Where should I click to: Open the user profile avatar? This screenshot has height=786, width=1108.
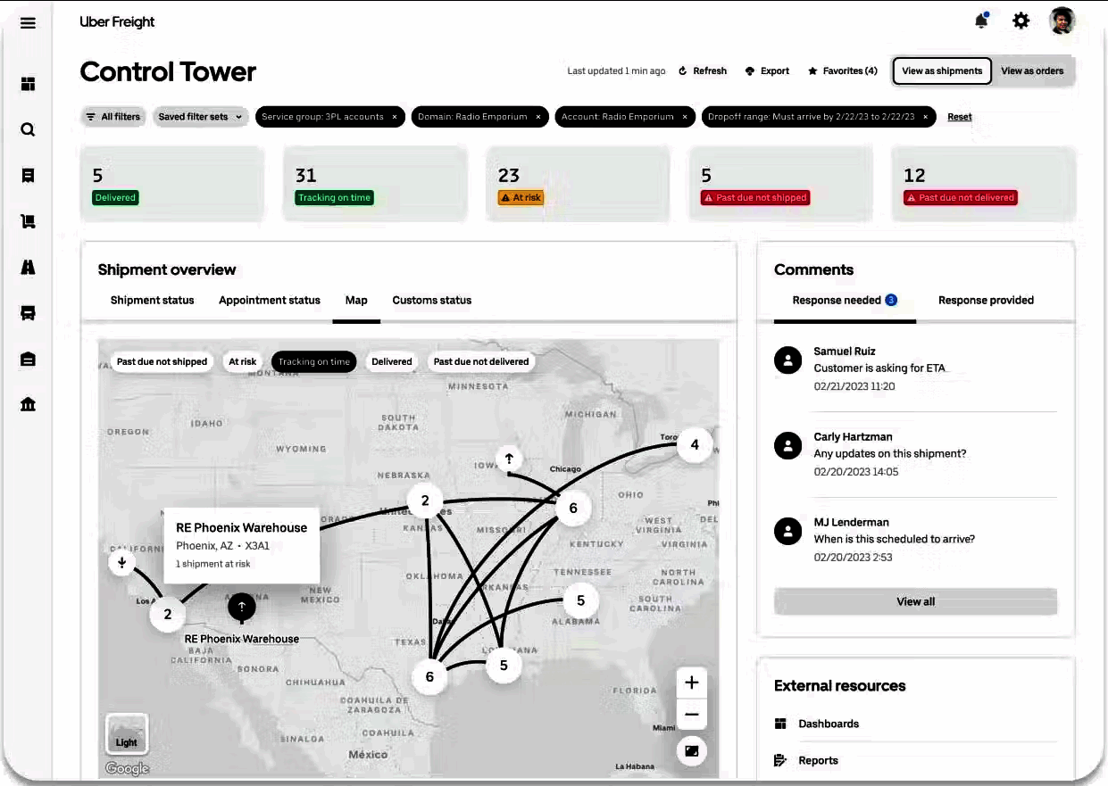click(1062, 21)
